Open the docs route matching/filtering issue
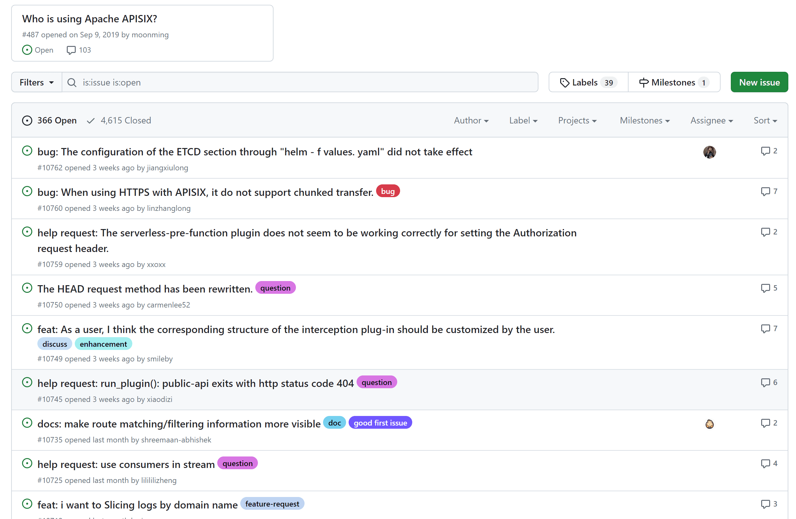The height and width of the screenshot is (519, 796). 179,424
